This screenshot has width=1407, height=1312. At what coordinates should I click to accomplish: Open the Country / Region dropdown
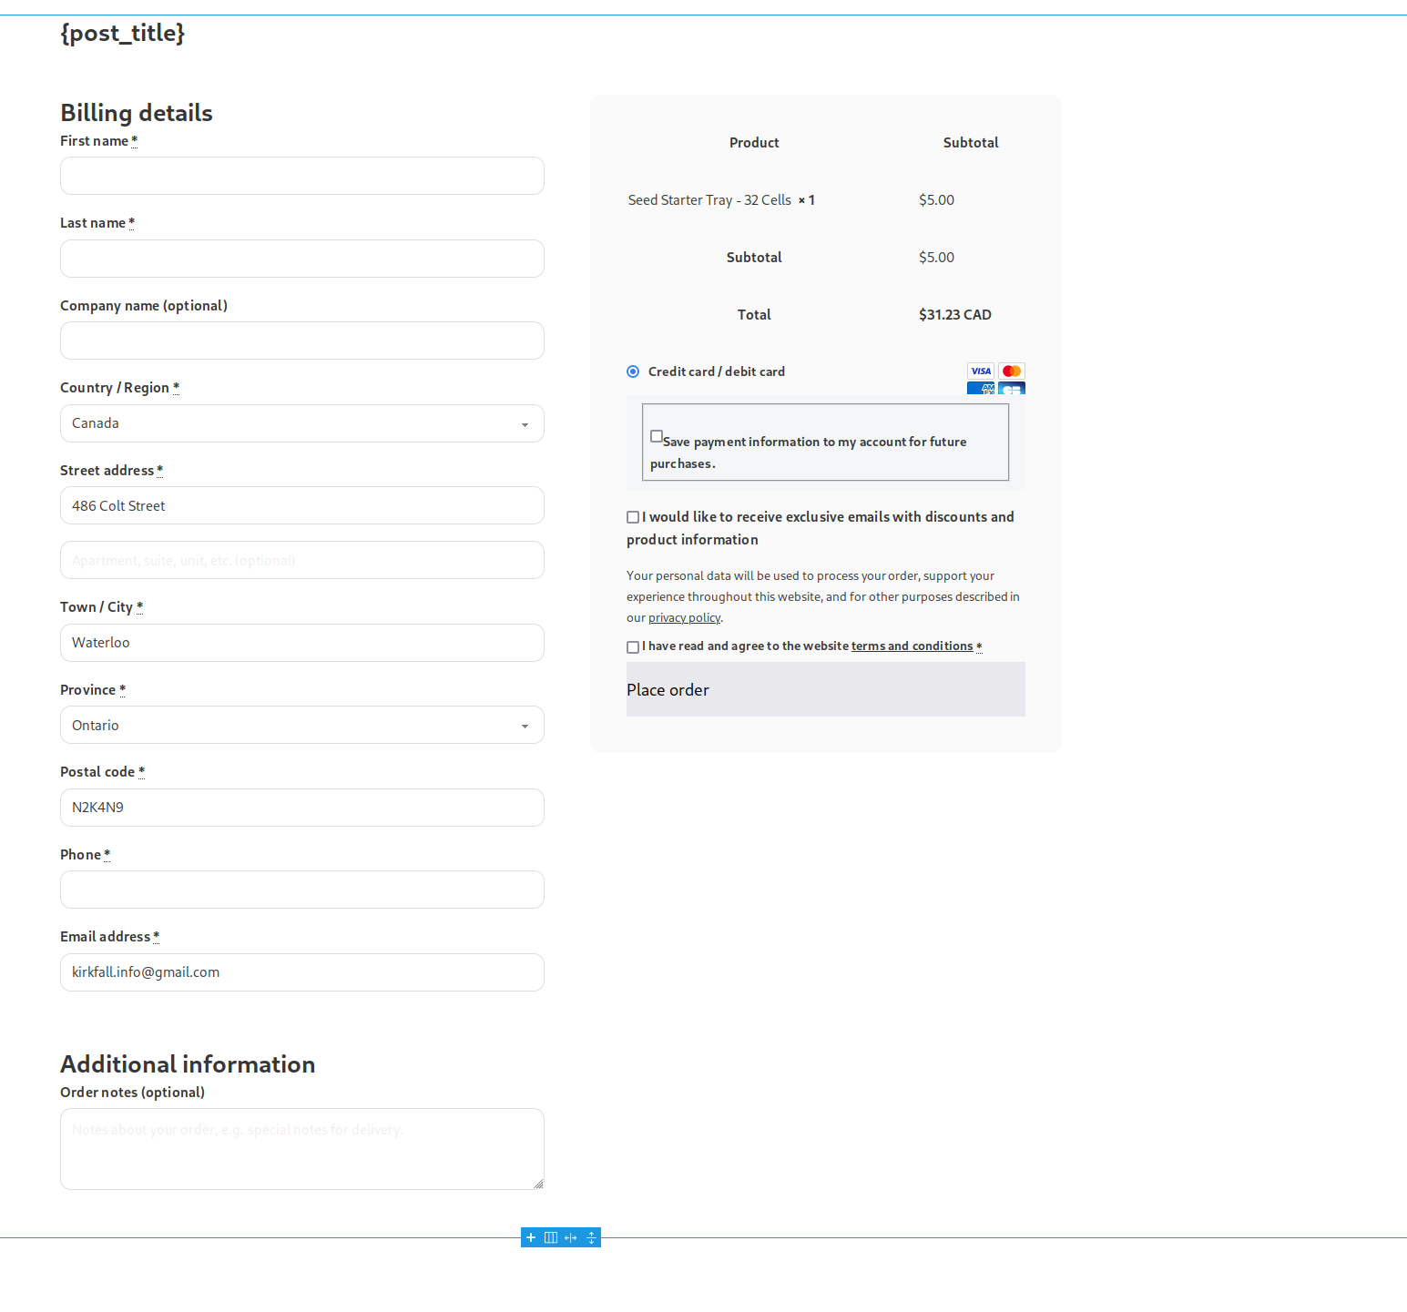pos(301,423)
